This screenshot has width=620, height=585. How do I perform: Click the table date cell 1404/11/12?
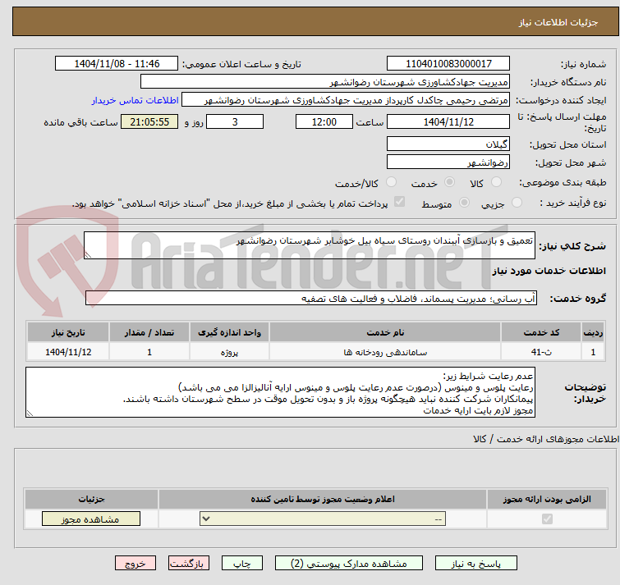68,351
